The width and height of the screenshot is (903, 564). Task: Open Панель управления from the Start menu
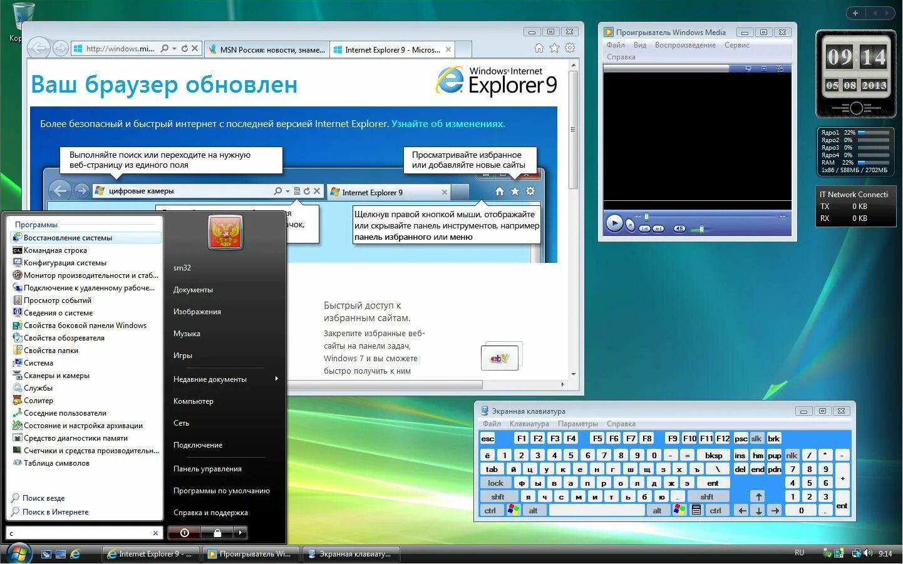[207, 468]
